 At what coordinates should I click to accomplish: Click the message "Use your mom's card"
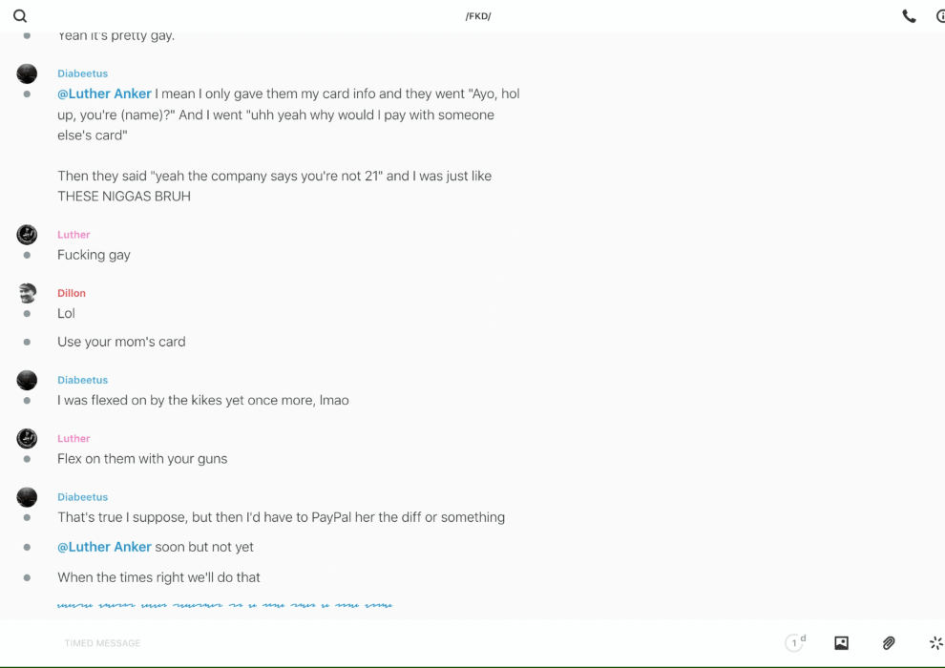coord(121,342)
